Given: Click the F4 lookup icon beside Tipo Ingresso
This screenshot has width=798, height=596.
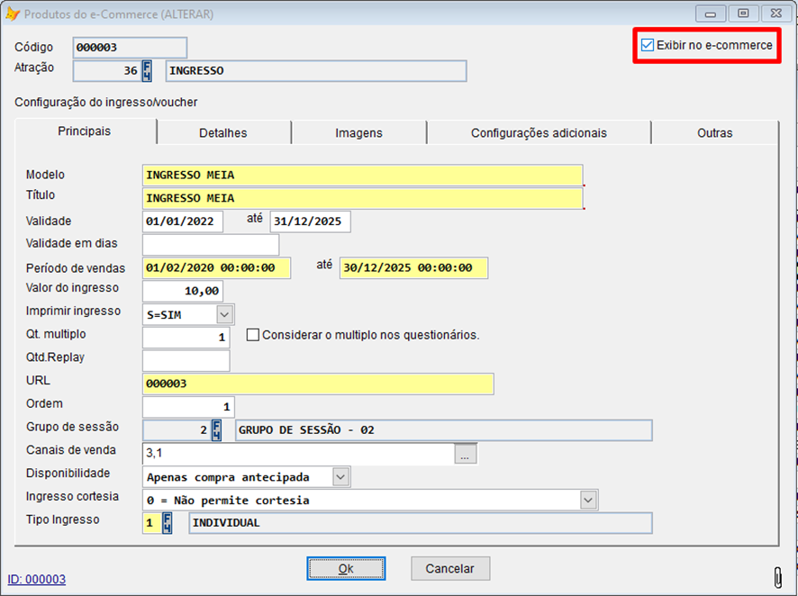Looking at the screenshot, I should coord(167,523).
